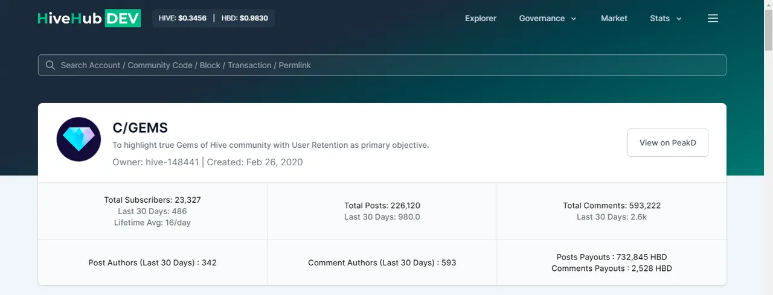The height and width of the screenshot is (295, 773).
Task: Click Post Authors (Last 30 Days): 342
Action: pyautogui.click(x=152, y=262)
